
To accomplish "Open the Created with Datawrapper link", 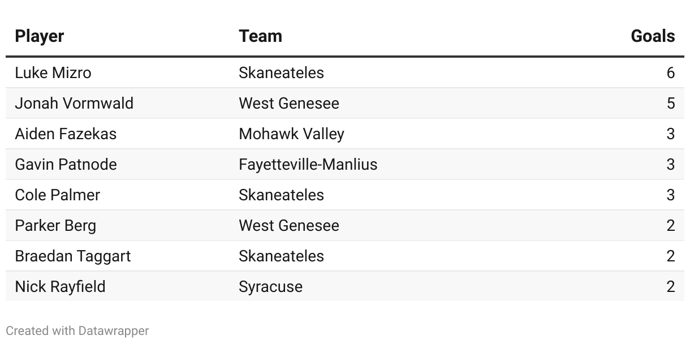I will [x=77, y=331].
